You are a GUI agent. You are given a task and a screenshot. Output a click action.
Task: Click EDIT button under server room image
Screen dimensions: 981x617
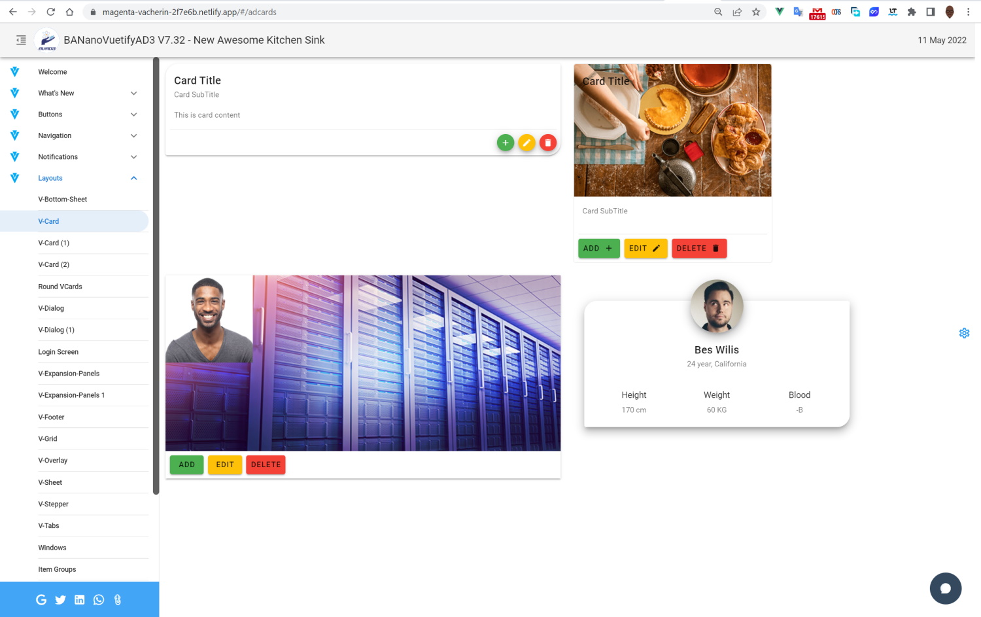click(x=225, y=465)
